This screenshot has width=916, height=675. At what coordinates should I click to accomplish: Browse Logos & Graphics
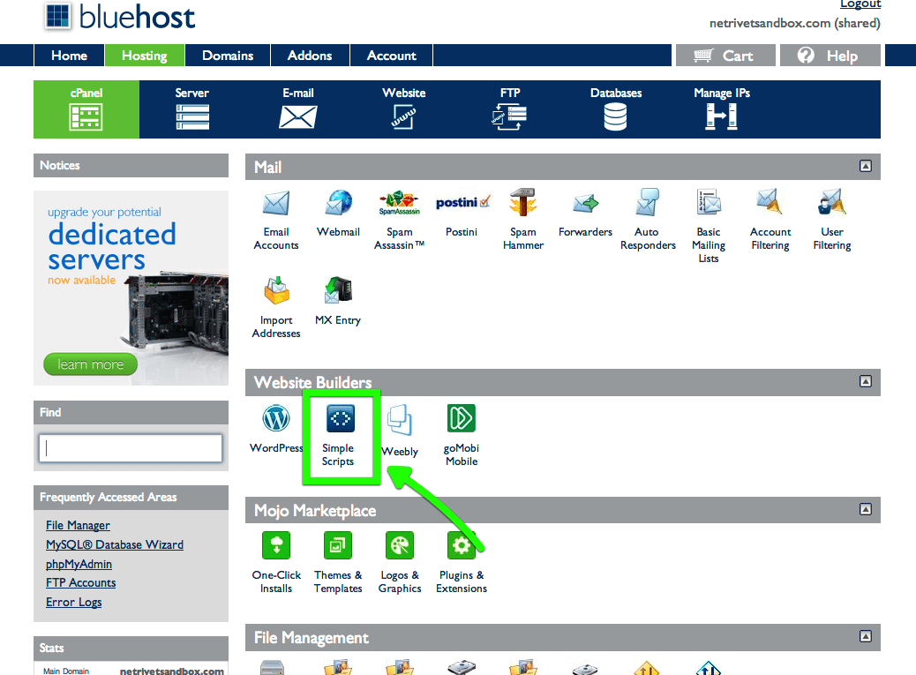click(x=400, y=563)
